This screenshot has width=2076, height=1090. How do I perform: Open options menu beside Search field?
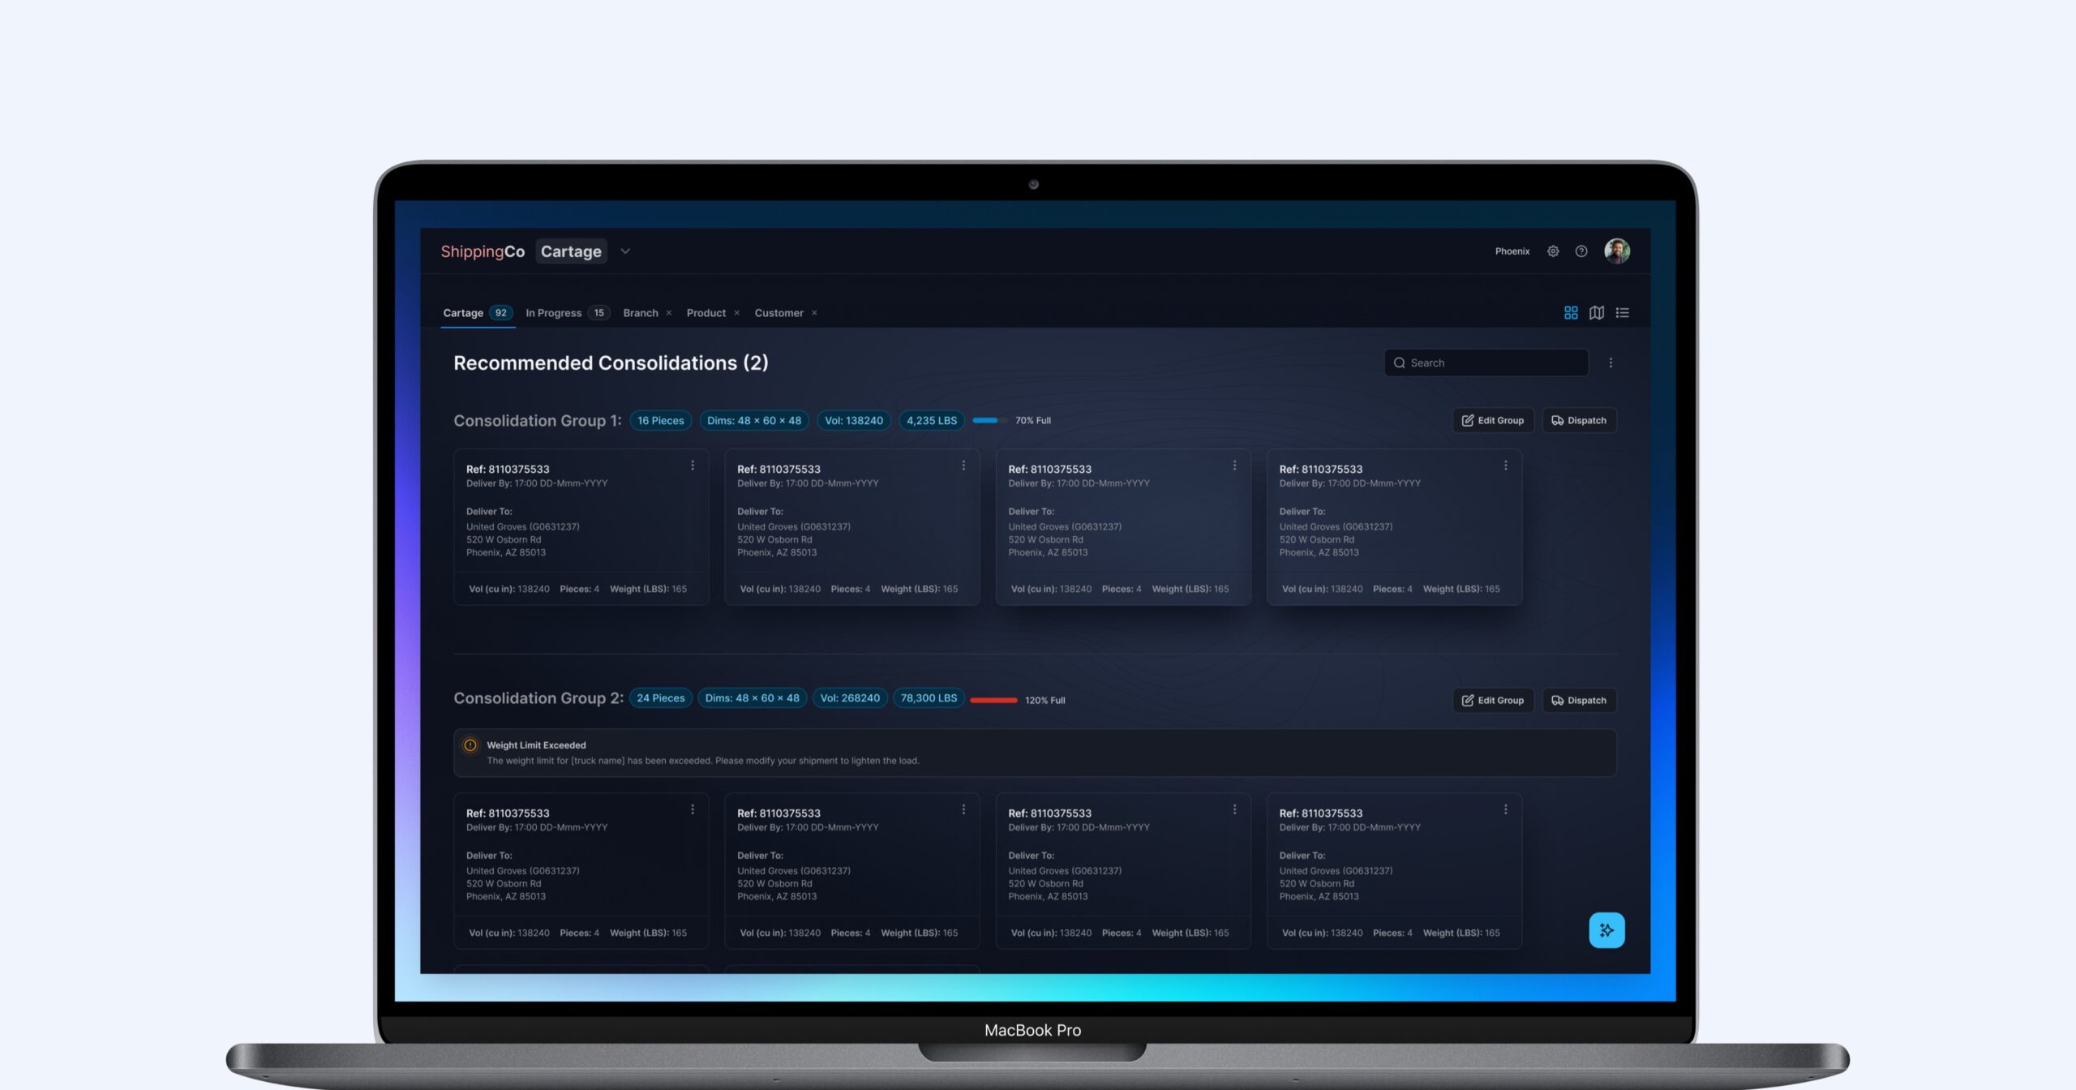pyautogui.click(x=1611, y=363)
